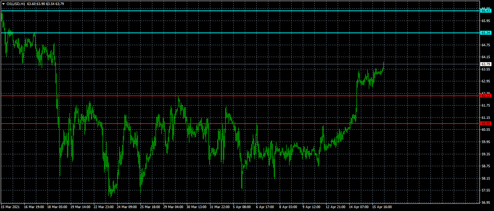Click the 22 Mar 23:00 time label

[x=104, y=207]
